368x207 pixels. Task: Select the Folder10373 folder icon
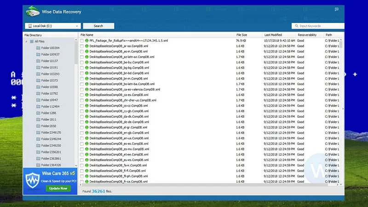tap(38, 80)
